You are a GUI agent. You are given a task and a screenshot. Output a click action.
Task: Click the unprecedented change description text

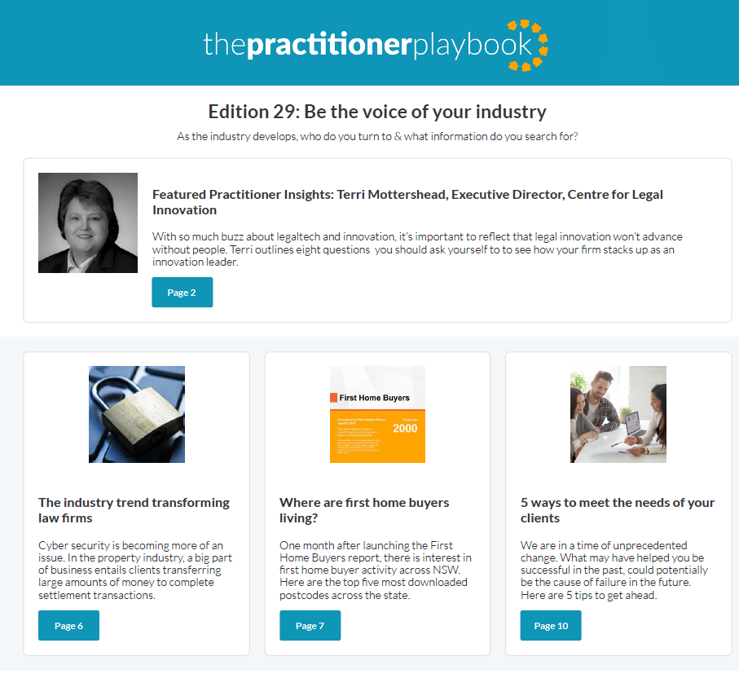tap(614, 570)
